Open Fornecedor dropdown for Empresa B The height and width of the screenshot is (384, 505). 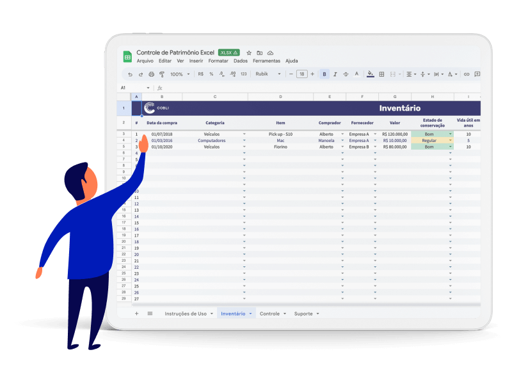pyautogui.click(x=375, y=147)
